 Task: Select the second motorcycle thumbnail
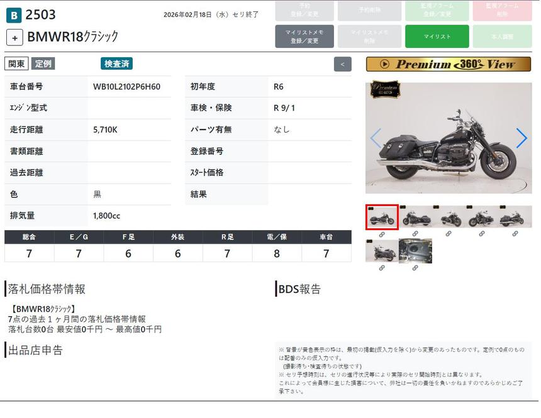[415, 217]
